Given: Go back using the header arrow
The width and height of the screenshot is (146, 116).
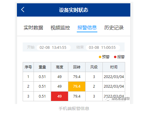Looking at the screenshot, I should click(x=23, y=10).
